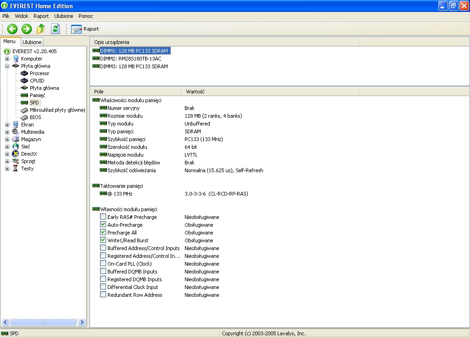The image size is (470, 338).
Task: Toggle the Buffered DQMB Inputs checkbox
Action: (103, 271)
